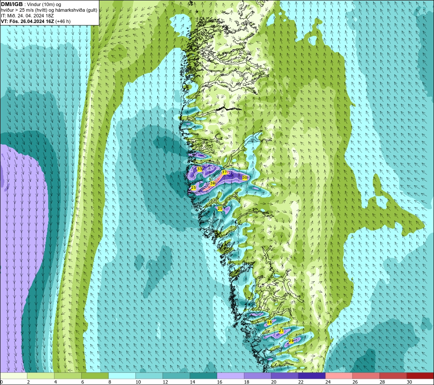Click the scale tick number 12
Image resolution: width=434 pixels, height=385 pixels.
(165, 382)
